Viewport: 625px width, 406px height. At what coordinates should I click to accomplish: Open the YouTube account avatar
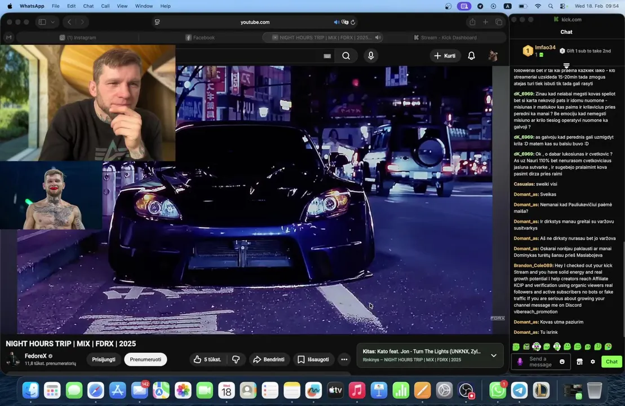click(x=493, y=56)
